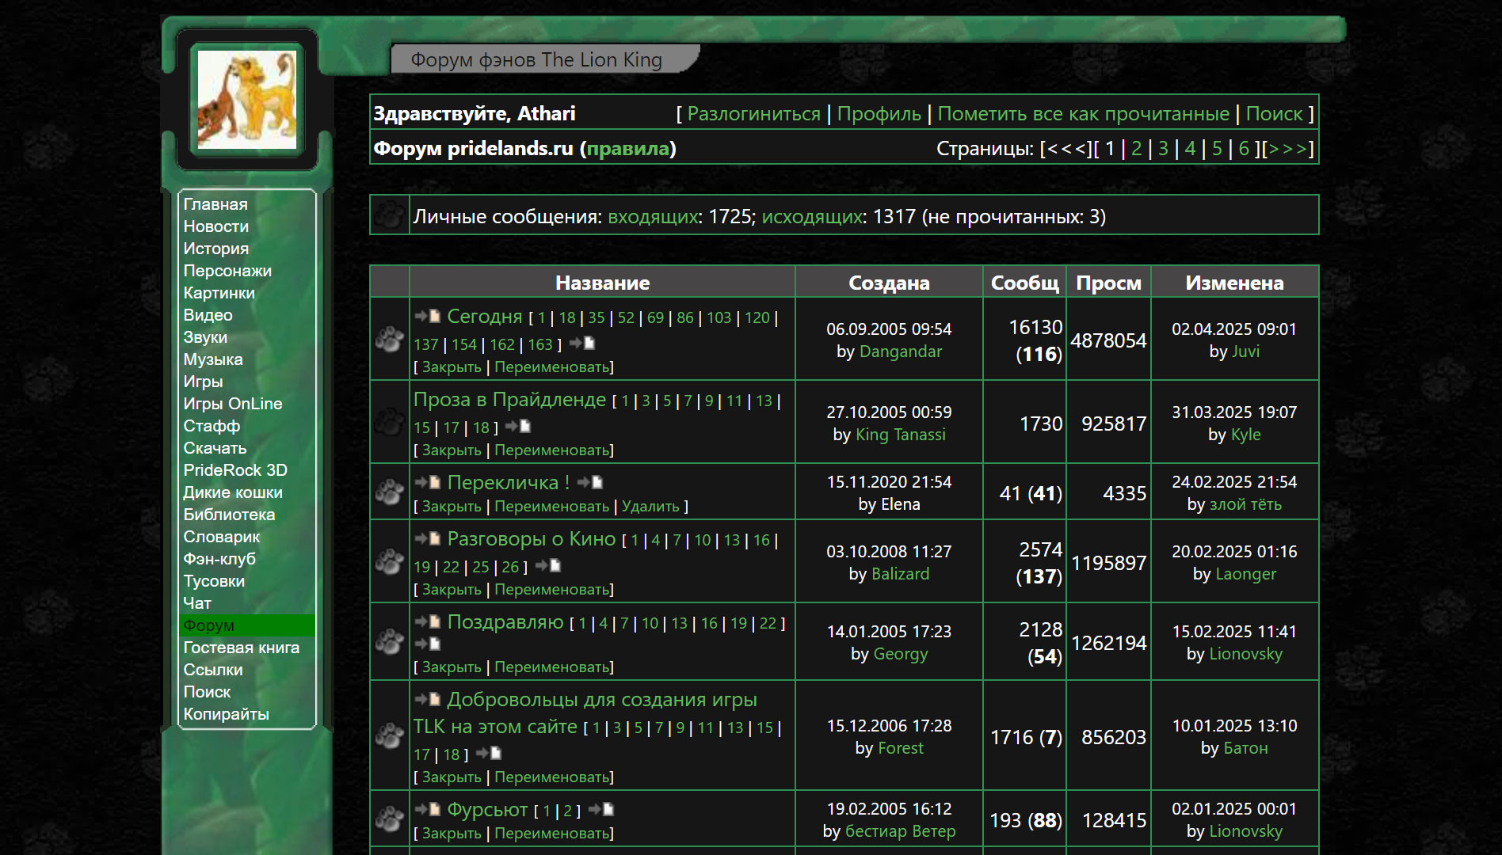This screenshot has height=855, width=1502.
Task: Click last-post icon in Проза в Прайдленде
Action: [x=518, y=427]
